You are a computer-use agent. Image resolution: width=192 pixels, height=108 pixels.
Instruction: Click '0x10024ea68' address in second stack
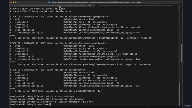click(x=70, y=54)
